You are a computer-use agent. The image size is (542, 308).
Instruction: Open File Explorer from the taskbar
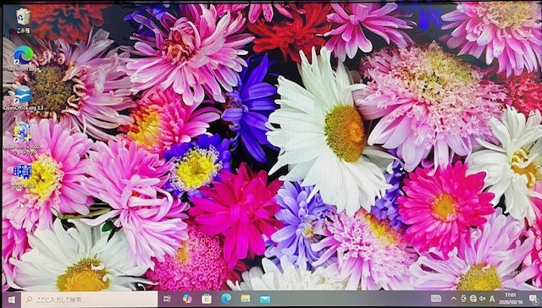(x=246, y=299)
